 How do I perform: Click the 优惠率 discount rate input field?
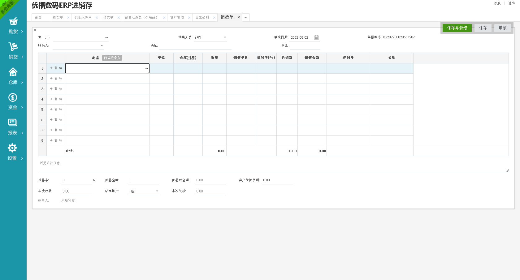pos(76,180)
